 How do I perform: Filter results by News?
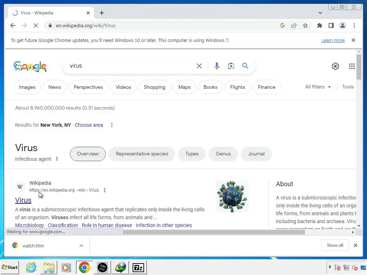point(54,87)
